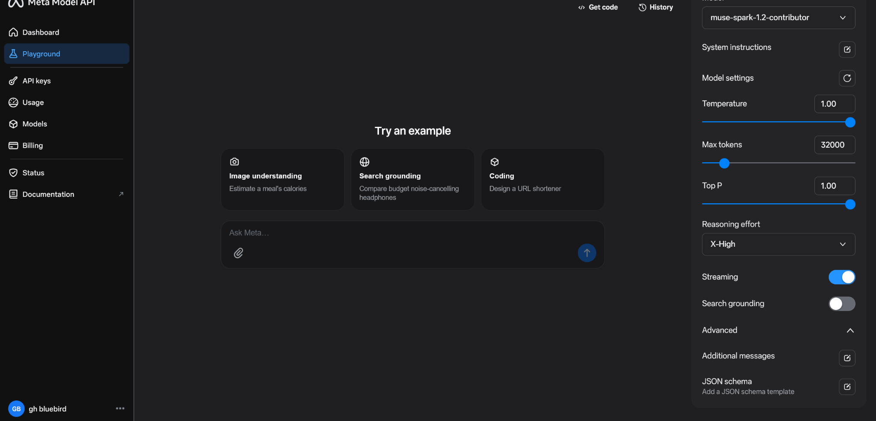Screen dimensions: 876x421
Task: Try the Coding URL shortener example card
Action: 543,179
